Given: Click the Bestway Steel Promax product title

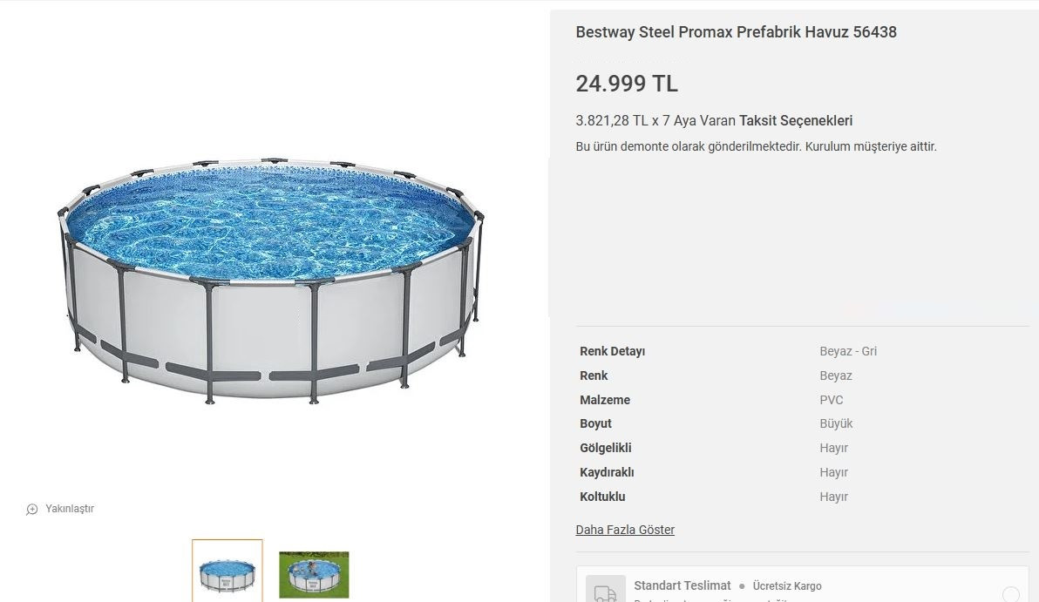Looking at the screenshot, I should pyautogui.click(x=736, y=32).
